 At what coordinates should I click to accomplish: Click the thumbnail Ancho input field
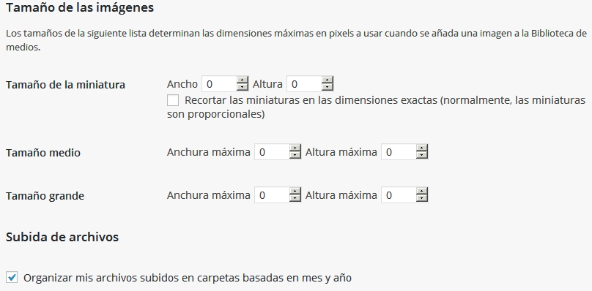219,83
